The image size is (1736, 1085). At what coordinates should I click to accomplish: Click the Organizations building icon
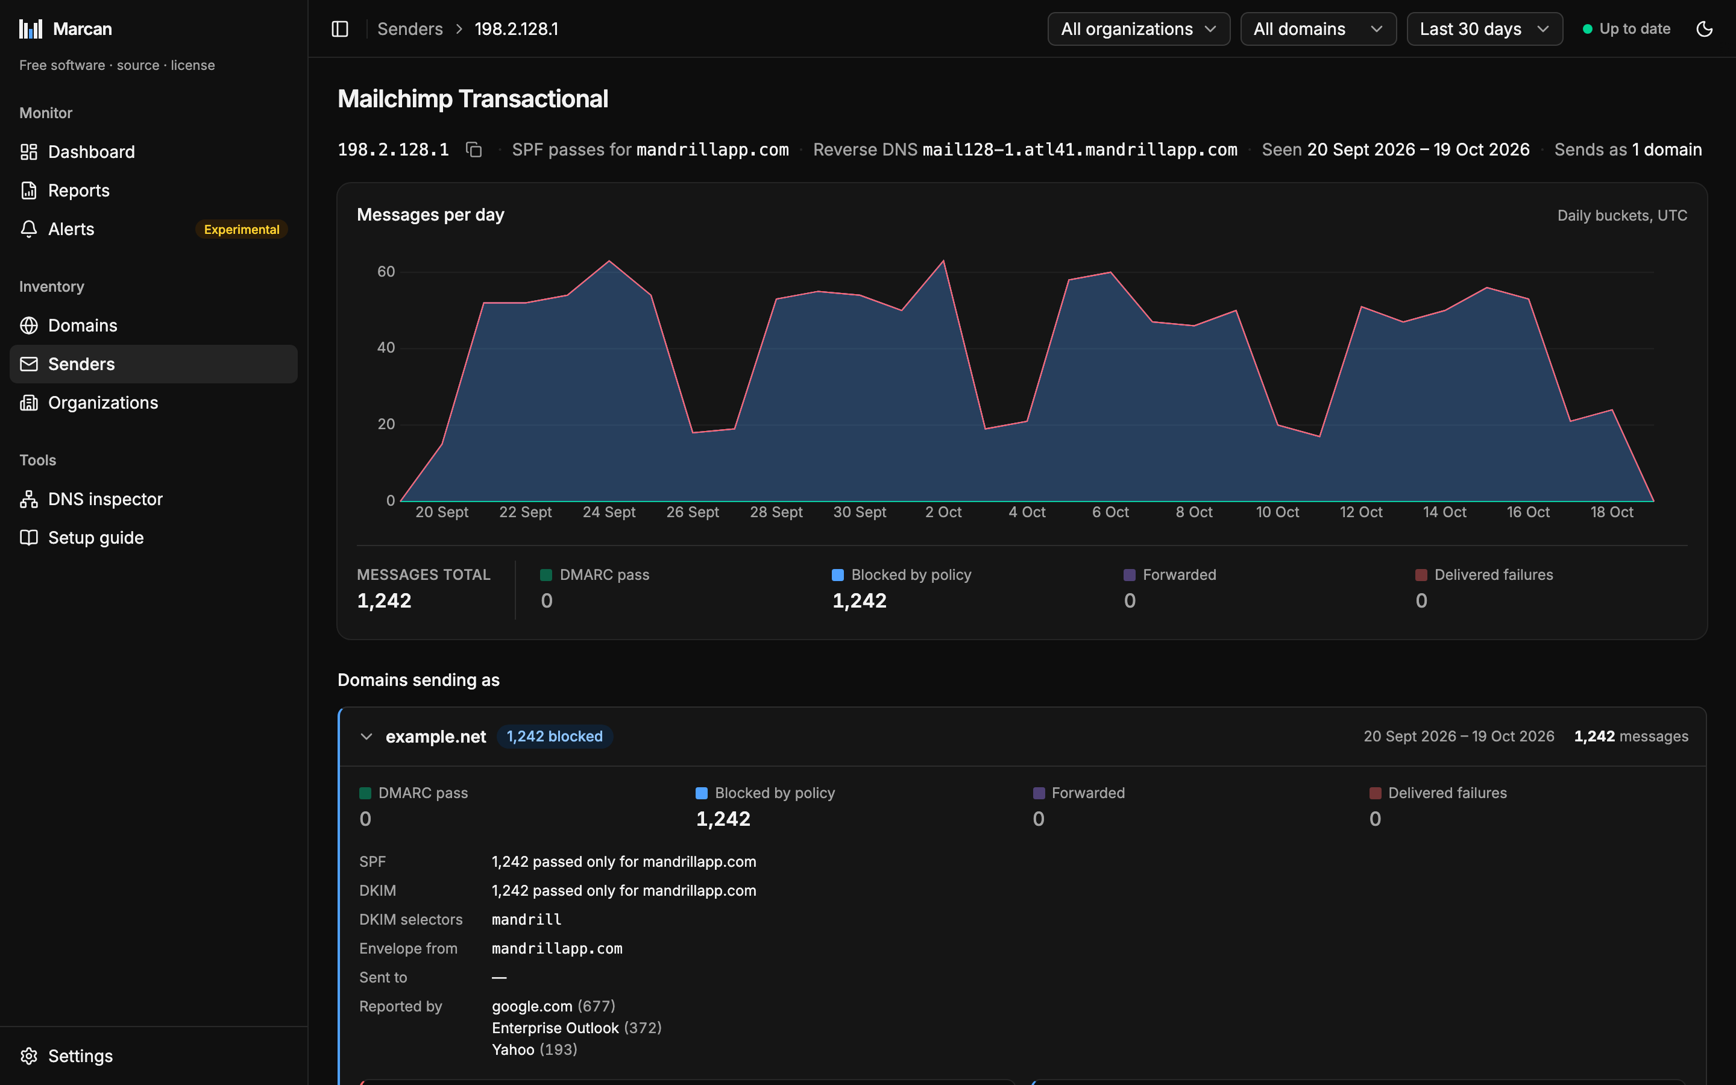click(x=29, y=403)
